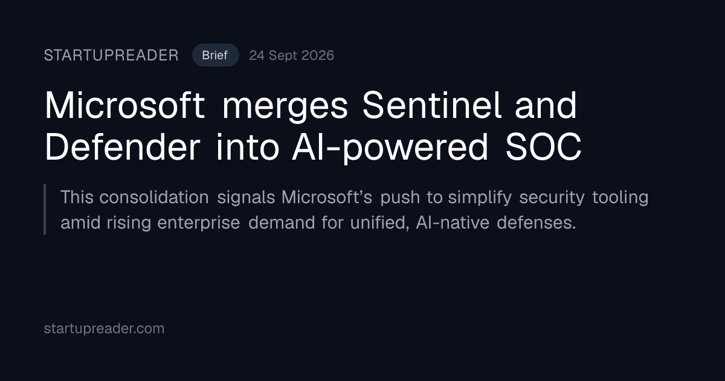
Task: Click 'rising enterprise demand' in summary
Action: tap(219, 223)
